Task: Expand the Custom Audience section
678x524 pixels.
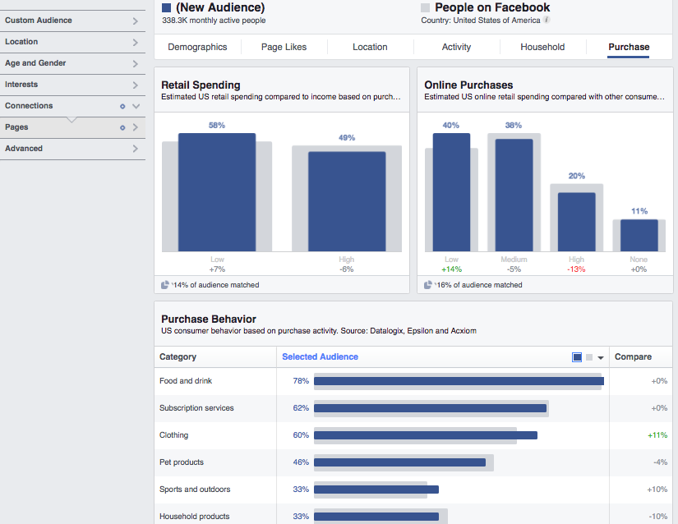Action: click(x=72, y=21)
